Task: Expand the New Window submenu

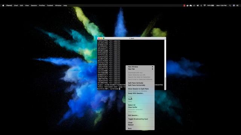Action: [140, 67]
